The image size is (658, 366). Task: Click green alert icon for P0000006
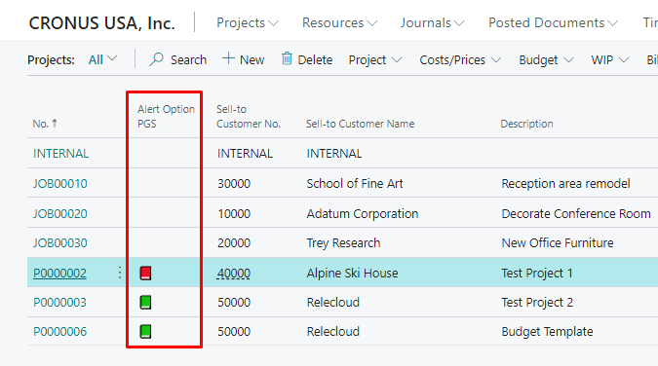tap(145, 332)
